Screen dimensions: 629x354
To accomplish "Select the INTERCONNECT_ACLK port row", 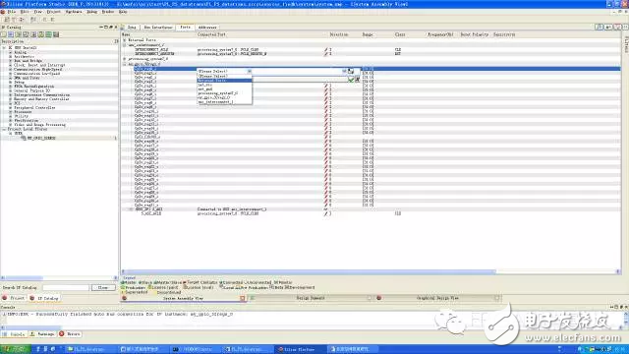I will 151,50.
